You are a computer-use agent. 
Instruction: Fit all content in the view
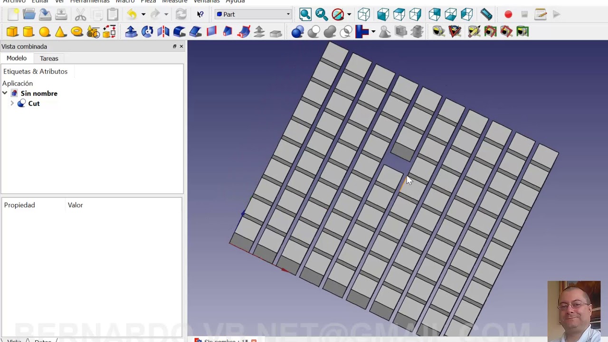[x=305, y=15]
